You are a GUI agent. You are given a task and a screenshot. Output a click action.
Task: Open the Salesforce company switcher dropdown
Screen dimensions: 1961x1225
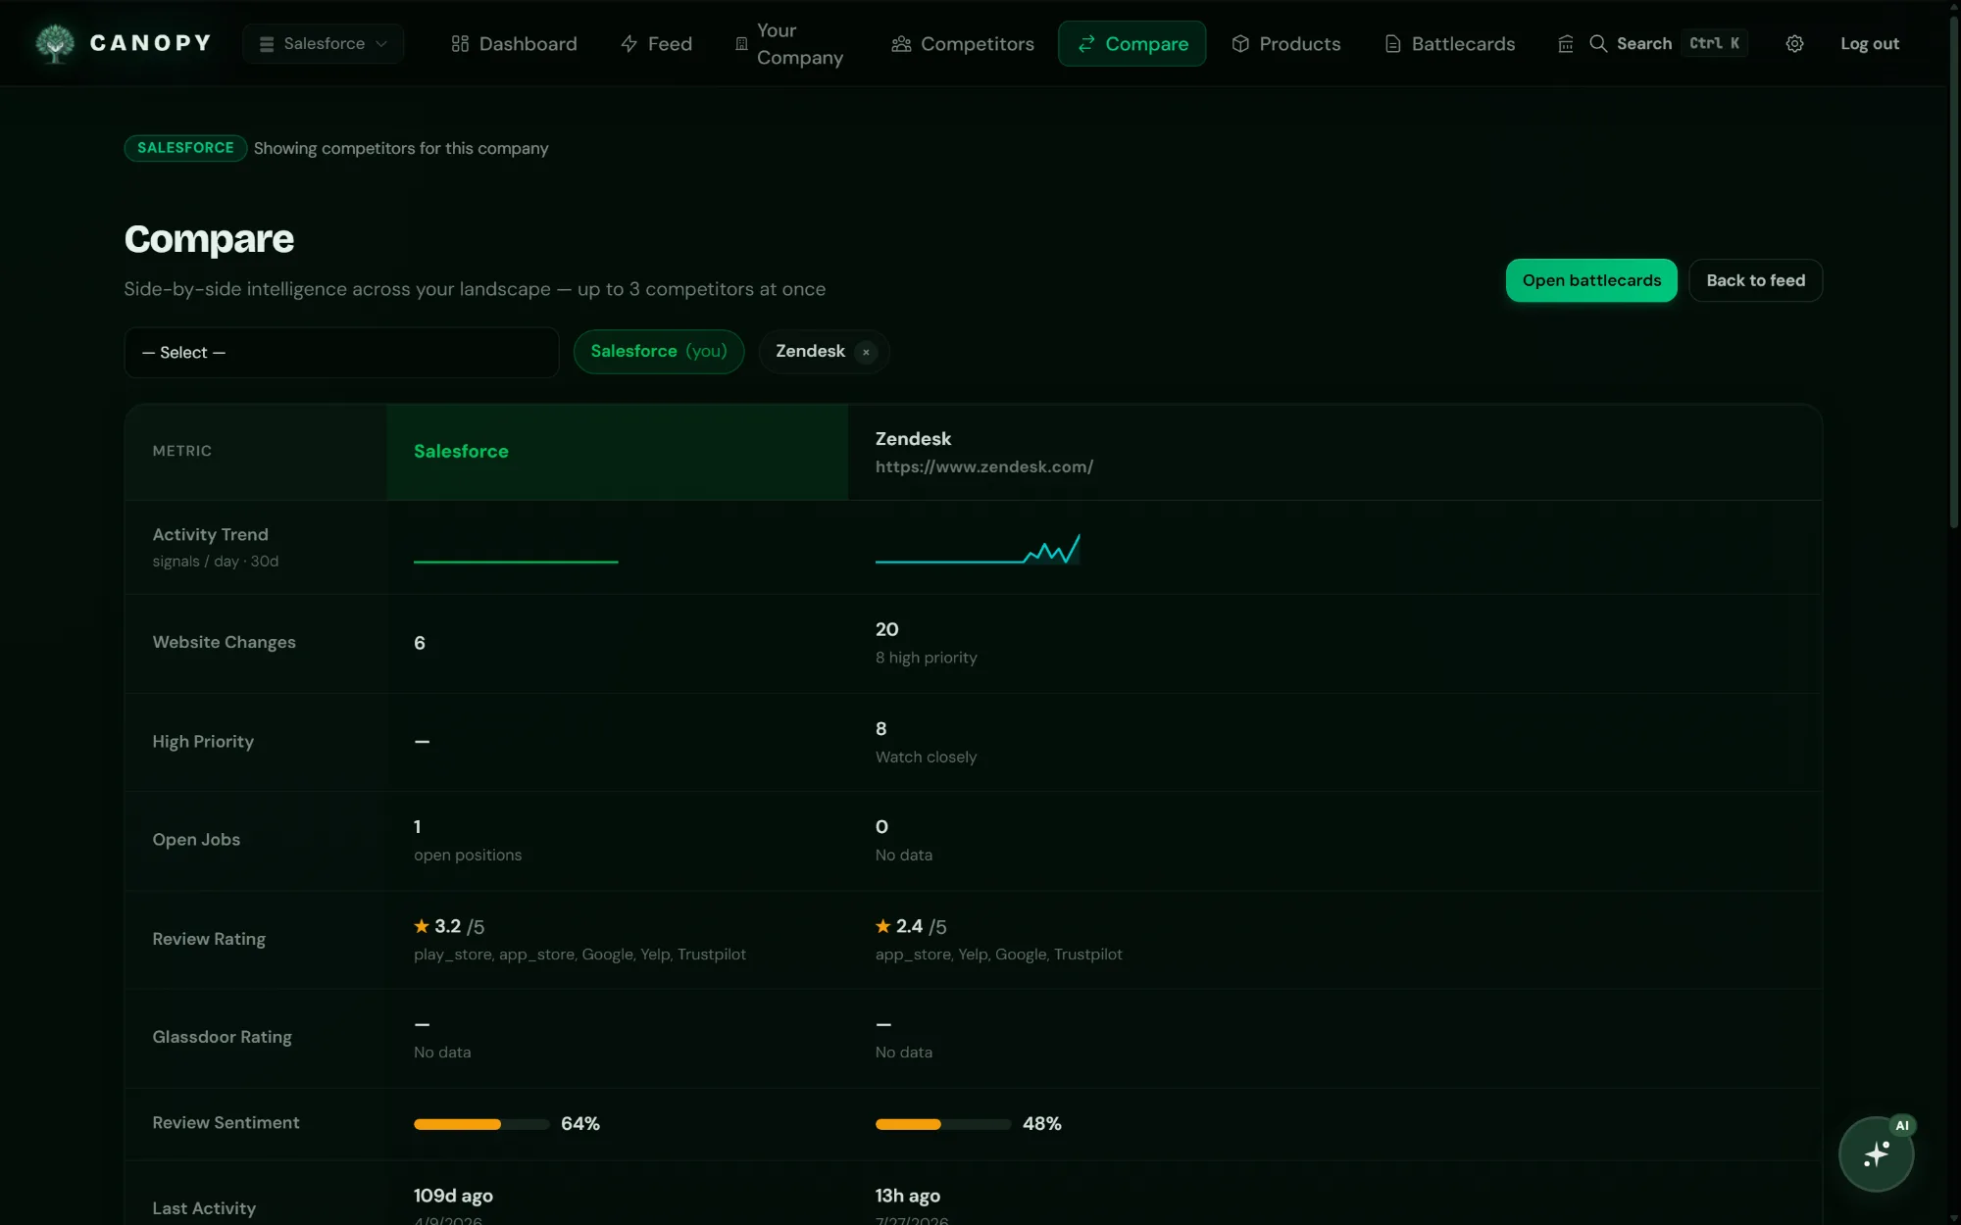[x=323, y=43]
